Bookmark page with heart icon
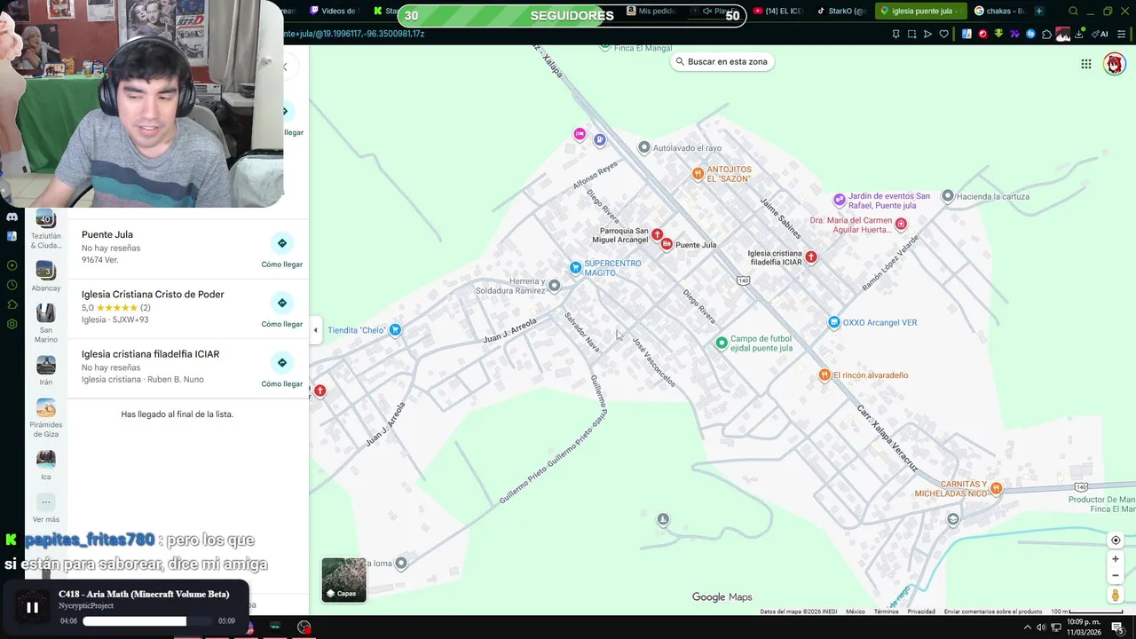Viewport: 1136px width, 639px height. click(x=943, y=34)
